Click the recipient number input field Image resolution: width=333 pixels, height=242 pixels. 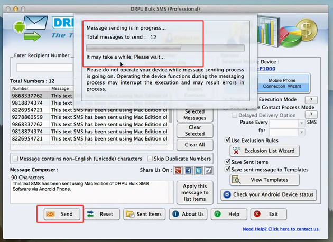44,68
